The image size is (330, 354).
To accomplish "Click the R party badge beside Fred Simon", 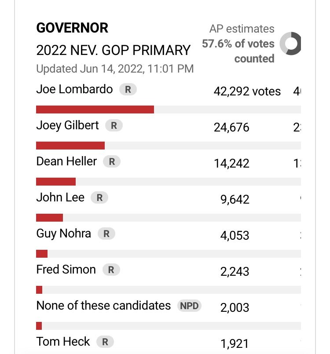I will click(111, 270).
